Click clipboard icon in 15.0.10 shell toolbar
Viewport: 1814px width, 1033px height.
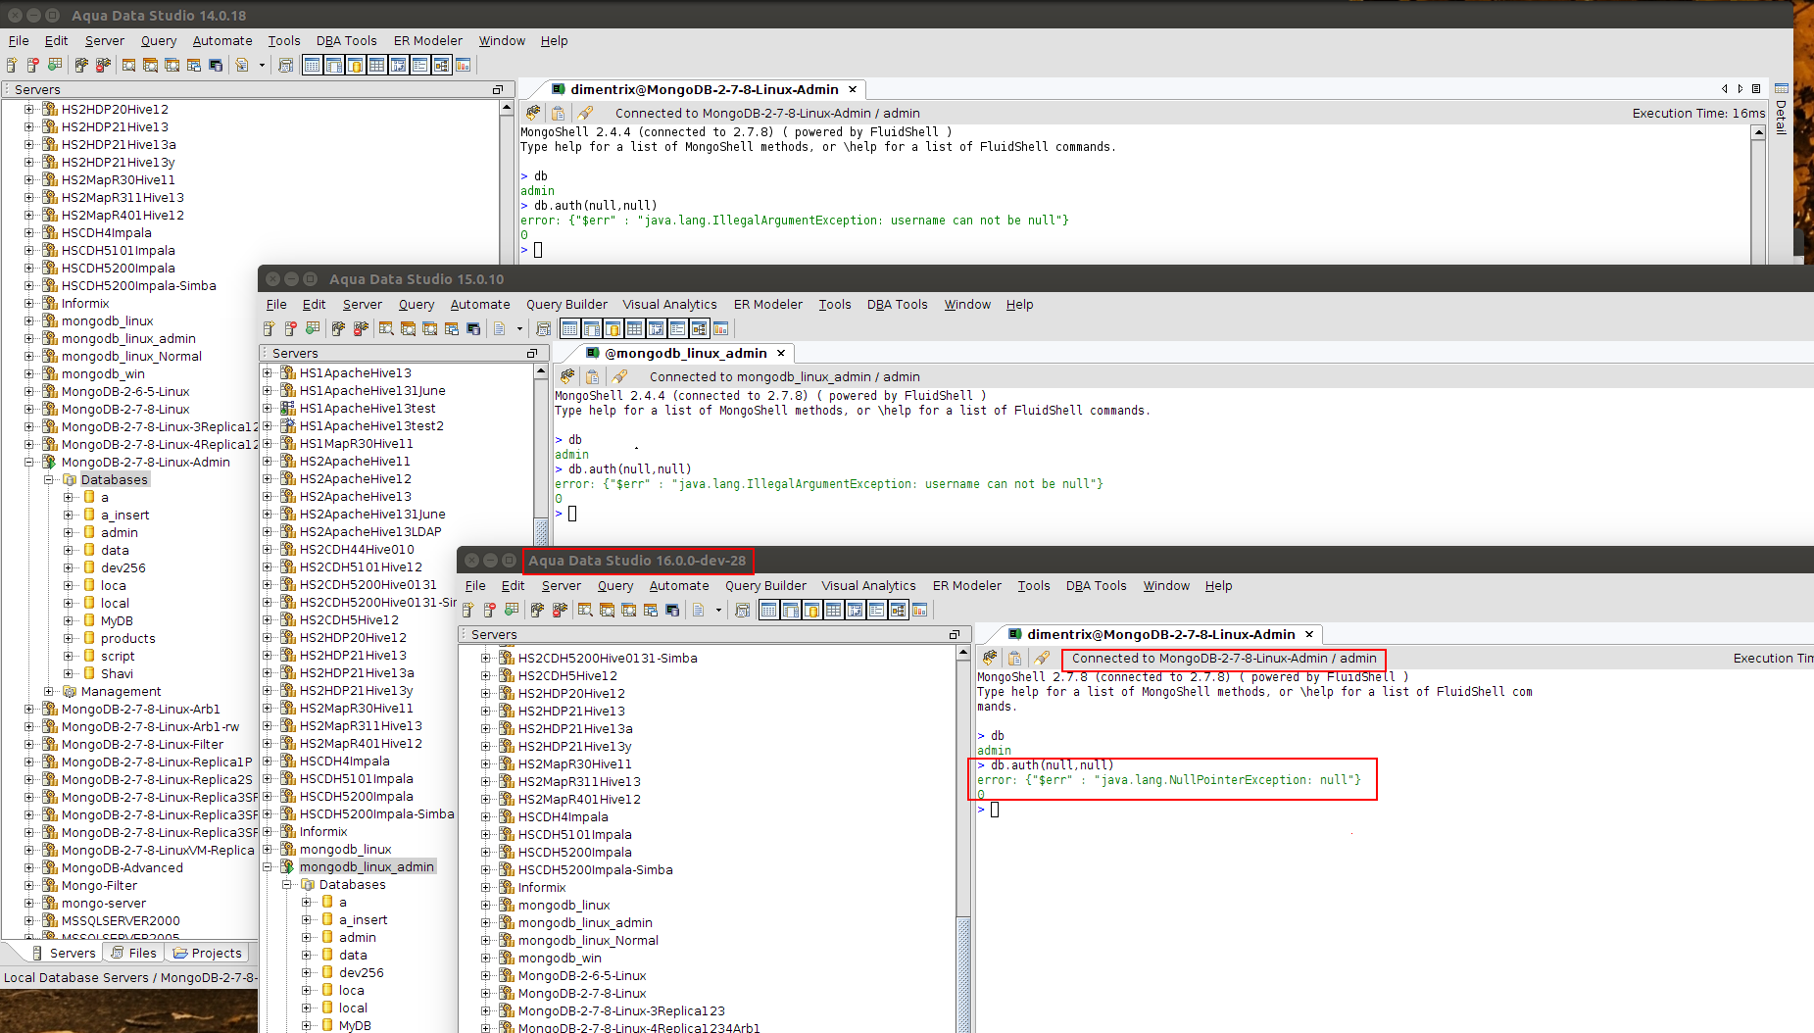(592, 376)
